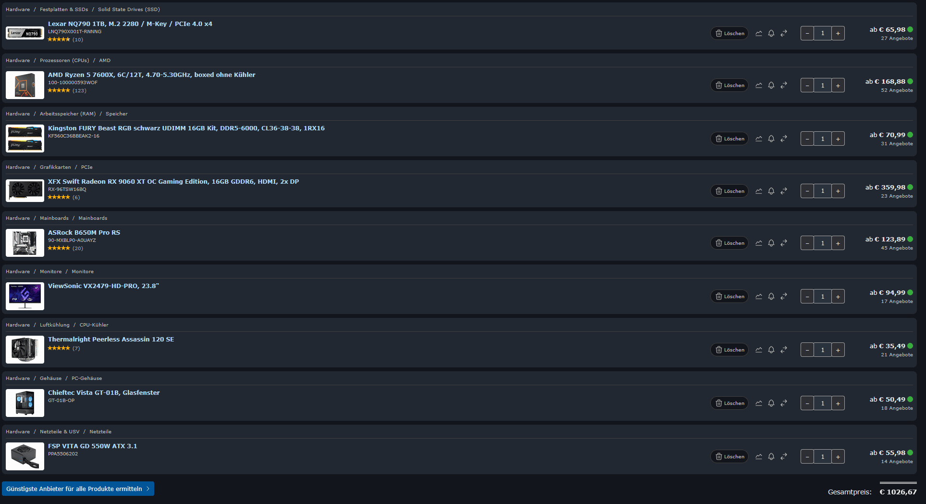The height and width of the screenshot is (504, 926).
Task: Set price alert bell for AMD Ryzen 5 7600X
Action: 771,85
